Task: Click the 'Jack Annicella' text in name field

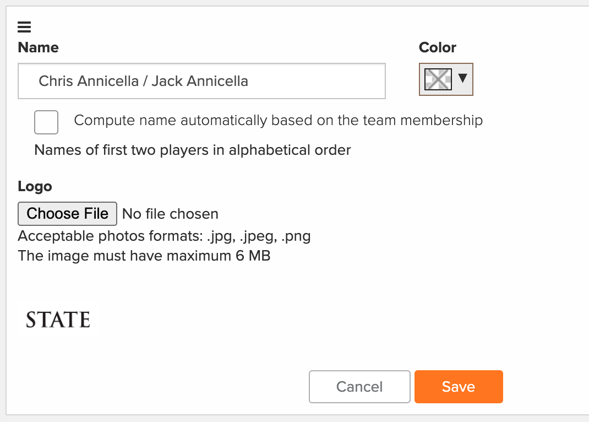Action: click(200, 81)
